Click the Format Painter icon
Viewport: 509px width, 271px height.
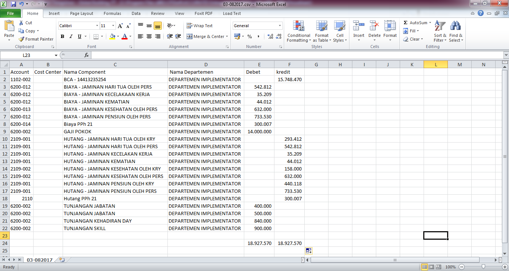[22, 39]
